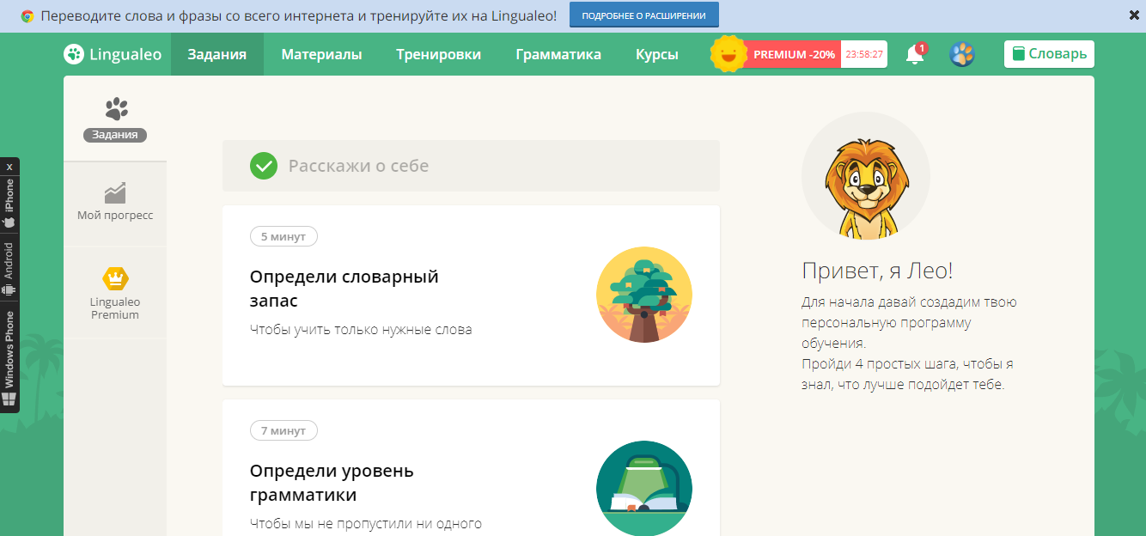
Task: Click the Apple icon for the iPhone app
Action: [9, 222]
